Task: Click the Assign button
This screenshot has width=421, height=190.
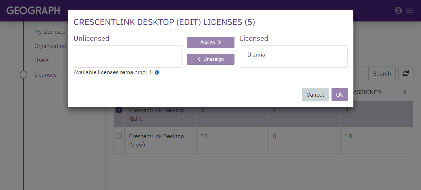Action: point(210,42)
